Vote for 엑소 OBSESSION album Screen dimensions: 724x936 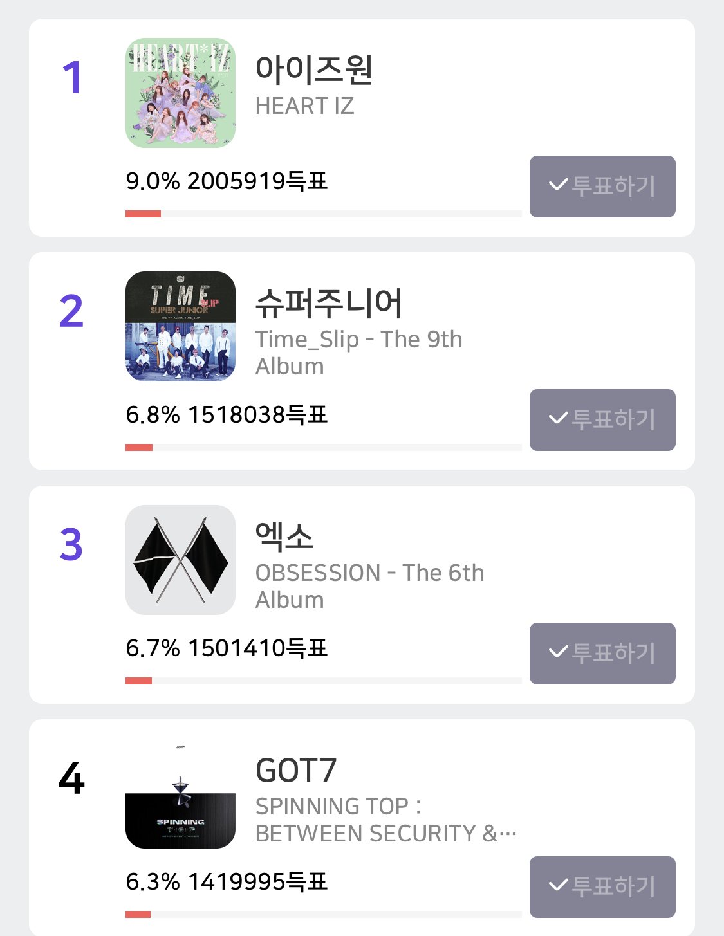point(602,653)
